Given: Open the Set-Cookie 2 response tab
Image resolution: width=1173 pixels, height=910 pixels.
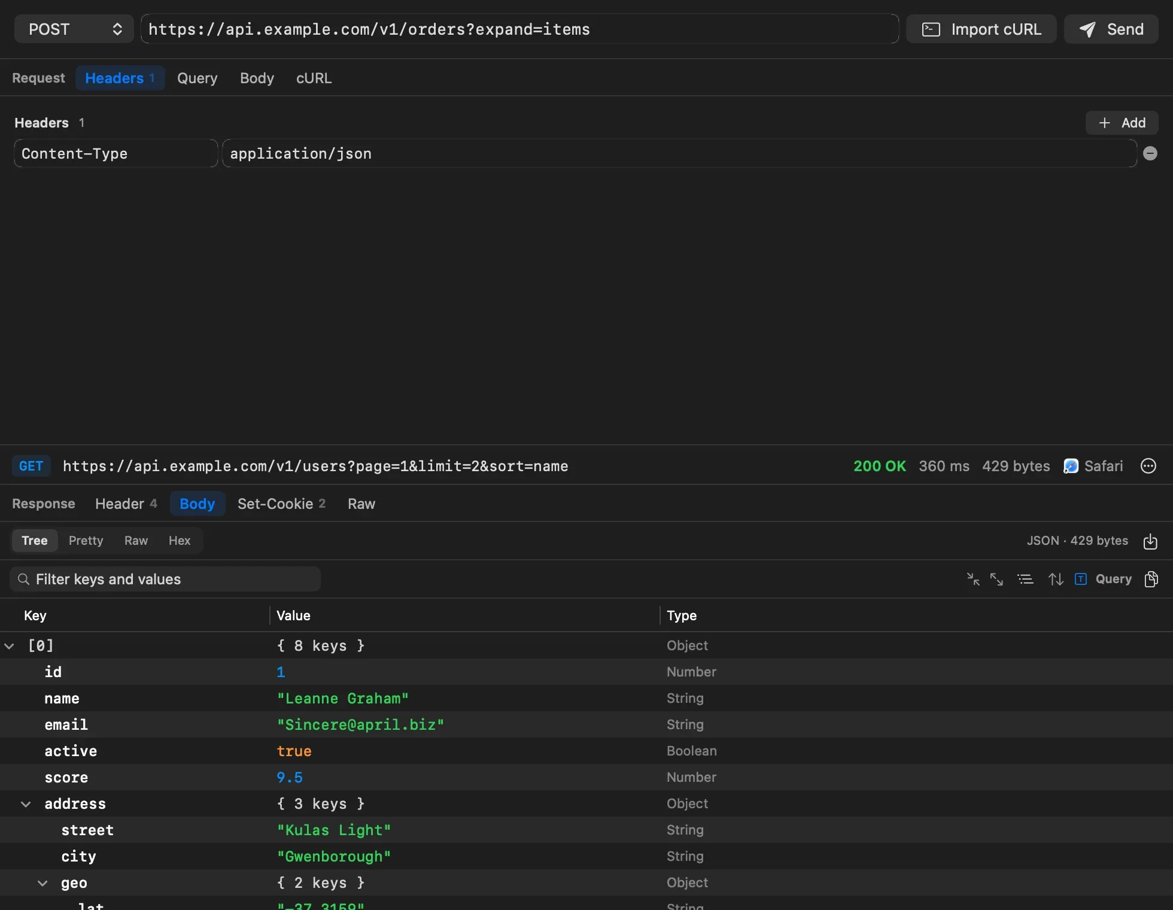Looking at the screenshot, I should tap(281, 504).
